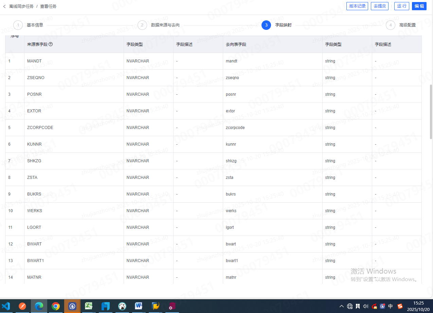Click the back arrow beside 离线同步任务
Viewport: 433px width, 313px height.
[x=4, y=6]
